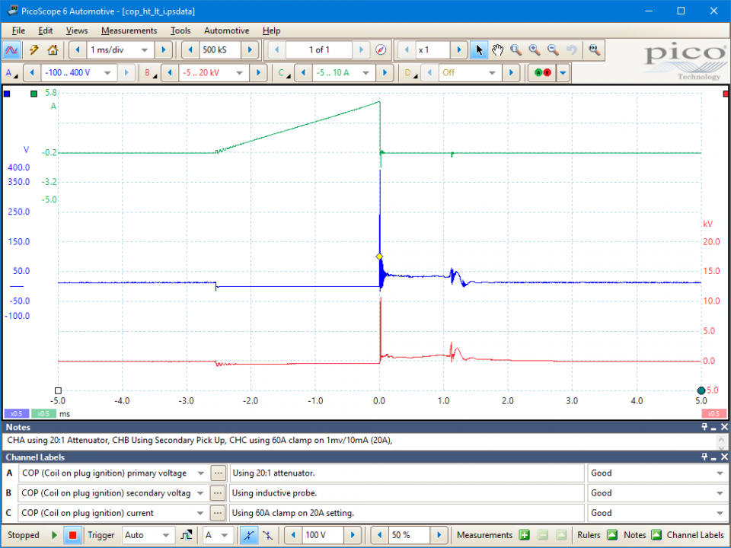731x548 pixels.
Task: Select rising edge trigger icon
Action: [249, 535]
